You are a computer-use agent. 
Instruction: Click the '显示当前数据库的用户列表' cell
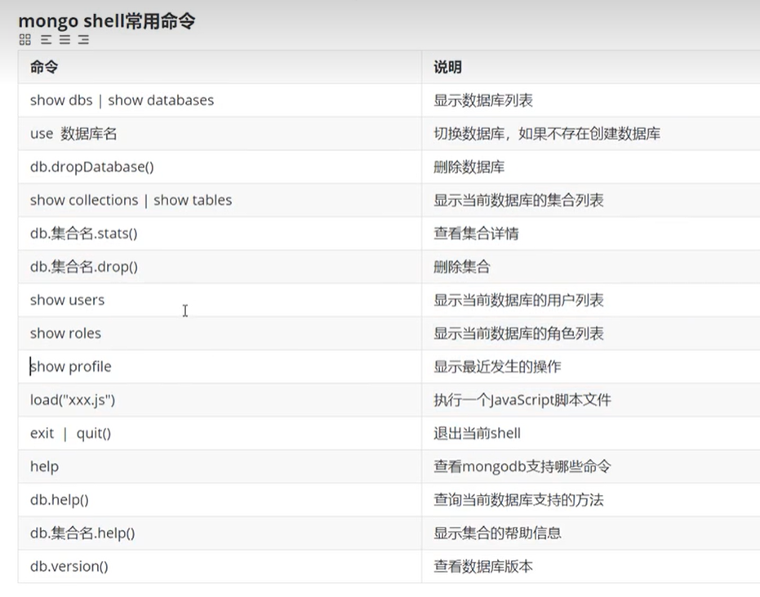pyautogui.click(x=591, y=301)
